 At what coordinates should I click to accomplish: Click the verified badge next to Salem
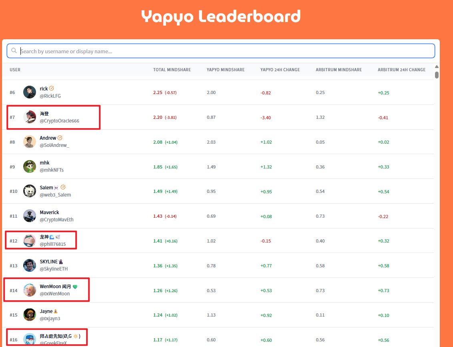[x=63, y=187]
